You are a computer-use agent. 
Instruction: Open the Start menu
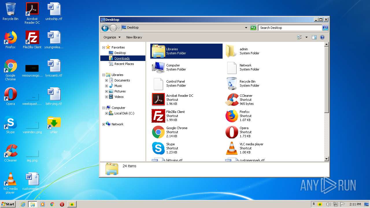pos(8,204)
